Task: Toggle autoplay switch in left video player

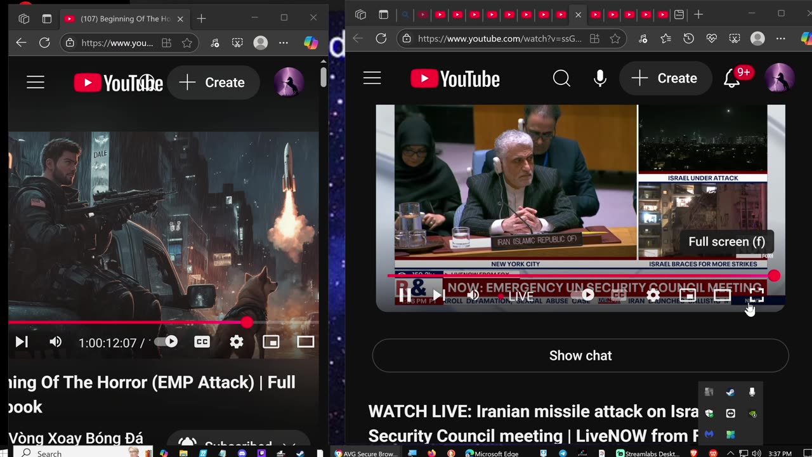Action: [166, 342]
